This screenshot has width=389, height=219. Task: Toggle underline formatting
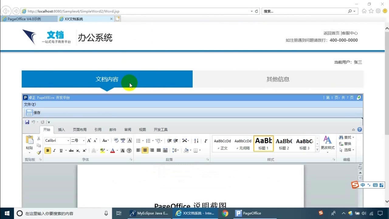[x=61, y=151]
